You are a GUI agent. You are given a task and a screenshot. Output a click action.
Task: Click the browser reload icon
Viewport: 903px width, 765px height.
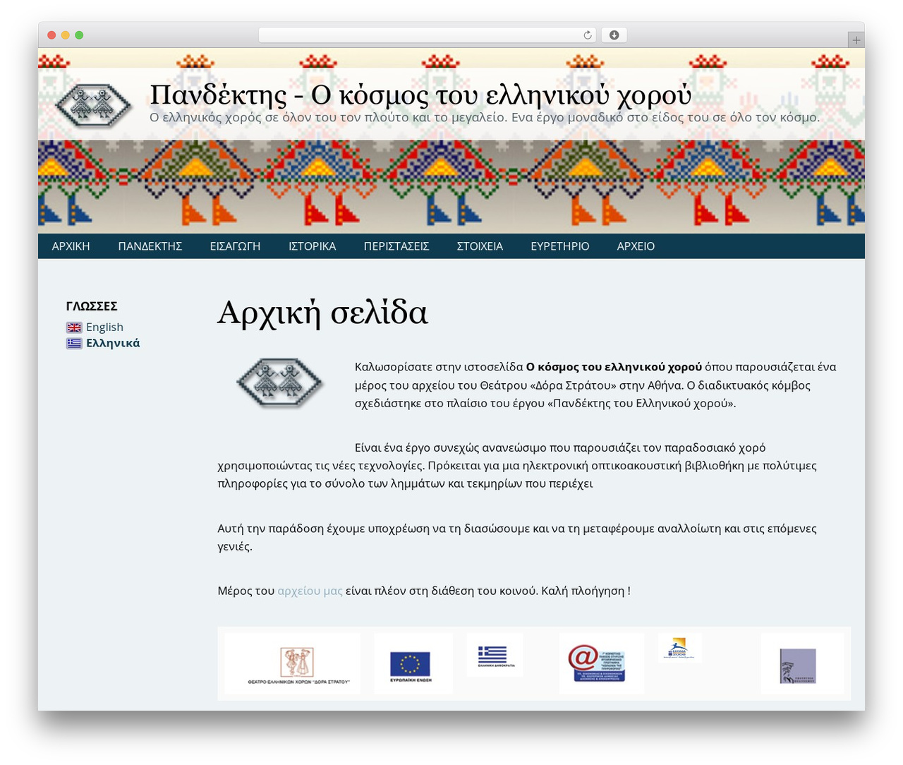(x=588, y=35)
